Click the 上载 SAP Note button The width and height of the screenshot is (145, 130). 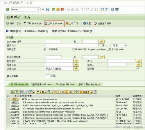click(54, 23)
